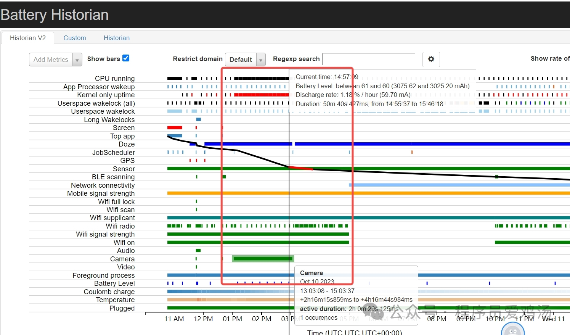
Task: Click the light blue Network connectivity bar
Action: coord(459,185)
